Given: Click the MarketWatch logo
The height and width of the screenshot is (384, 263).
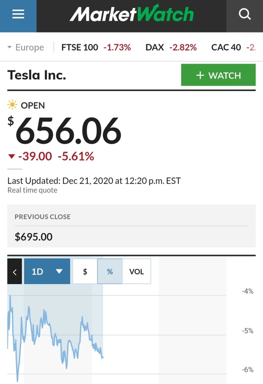Looking at the screenshot, I should [131, 13].
